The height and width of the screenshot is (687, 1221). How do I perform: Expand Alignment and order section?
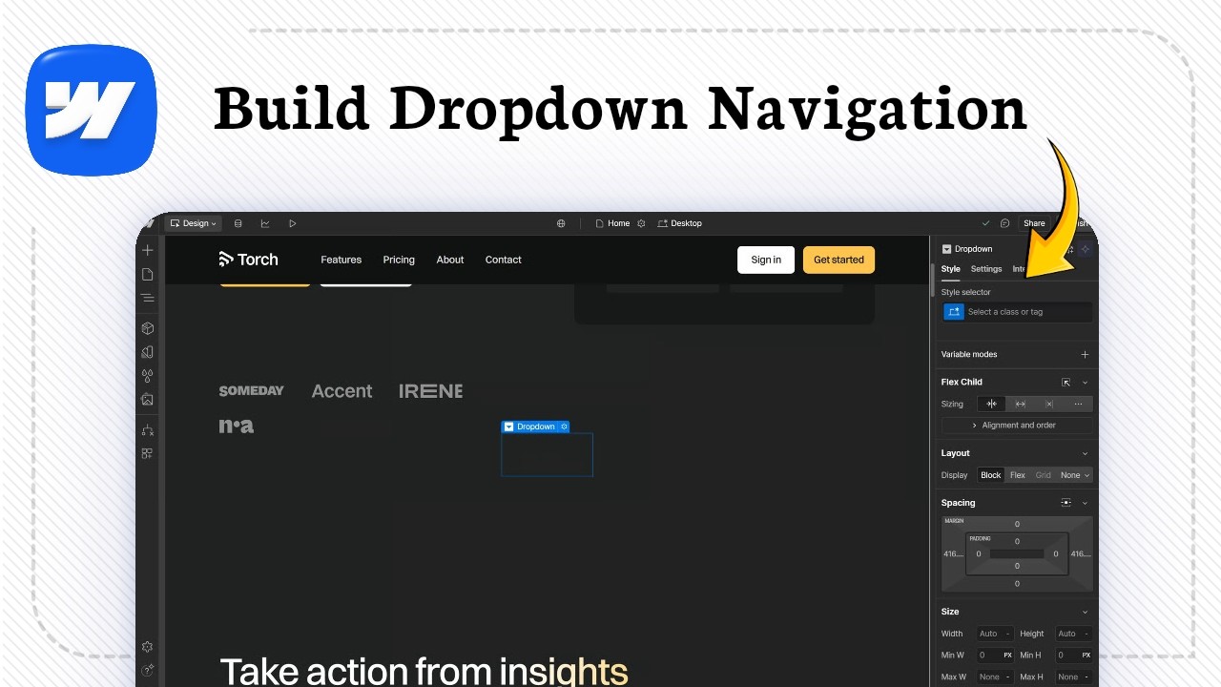(1017, 426)
